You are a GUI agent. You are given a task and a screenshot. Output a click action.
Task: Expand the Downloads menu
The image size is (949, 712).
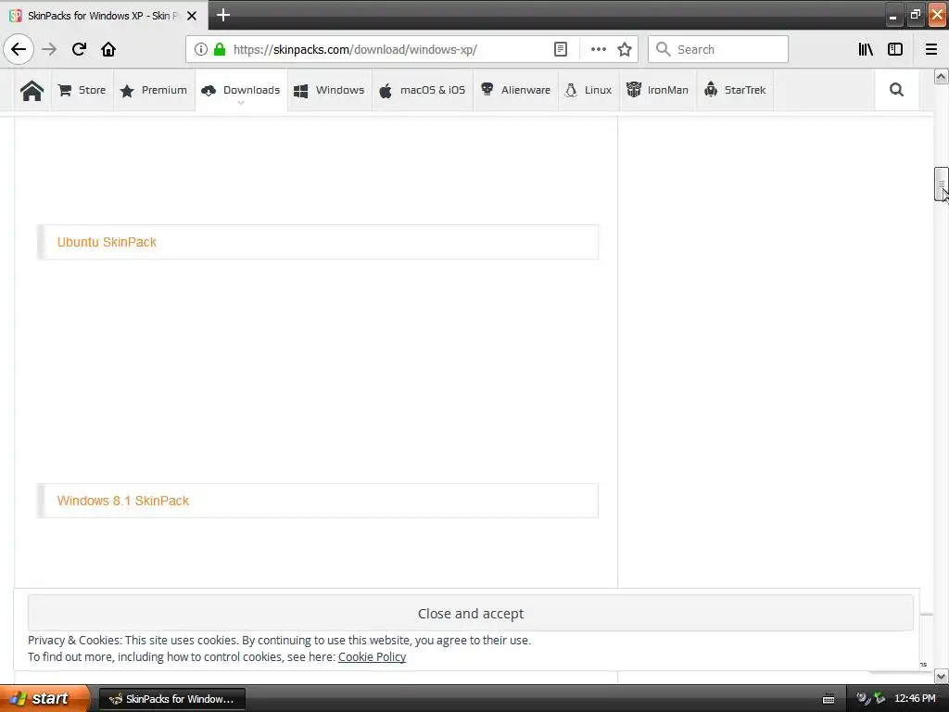pos(241,90)
